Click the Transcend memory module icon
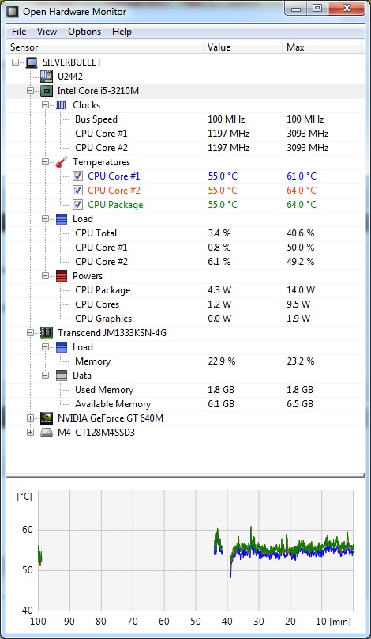371x639 pixels. pyautogui.click(x=47, y=332)
